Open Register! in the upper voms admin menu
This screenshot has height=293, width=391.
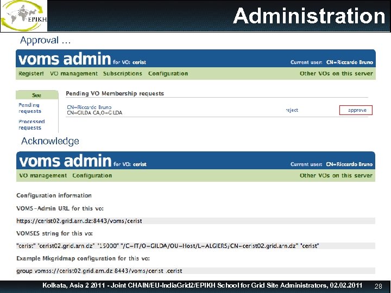point(31,73)
